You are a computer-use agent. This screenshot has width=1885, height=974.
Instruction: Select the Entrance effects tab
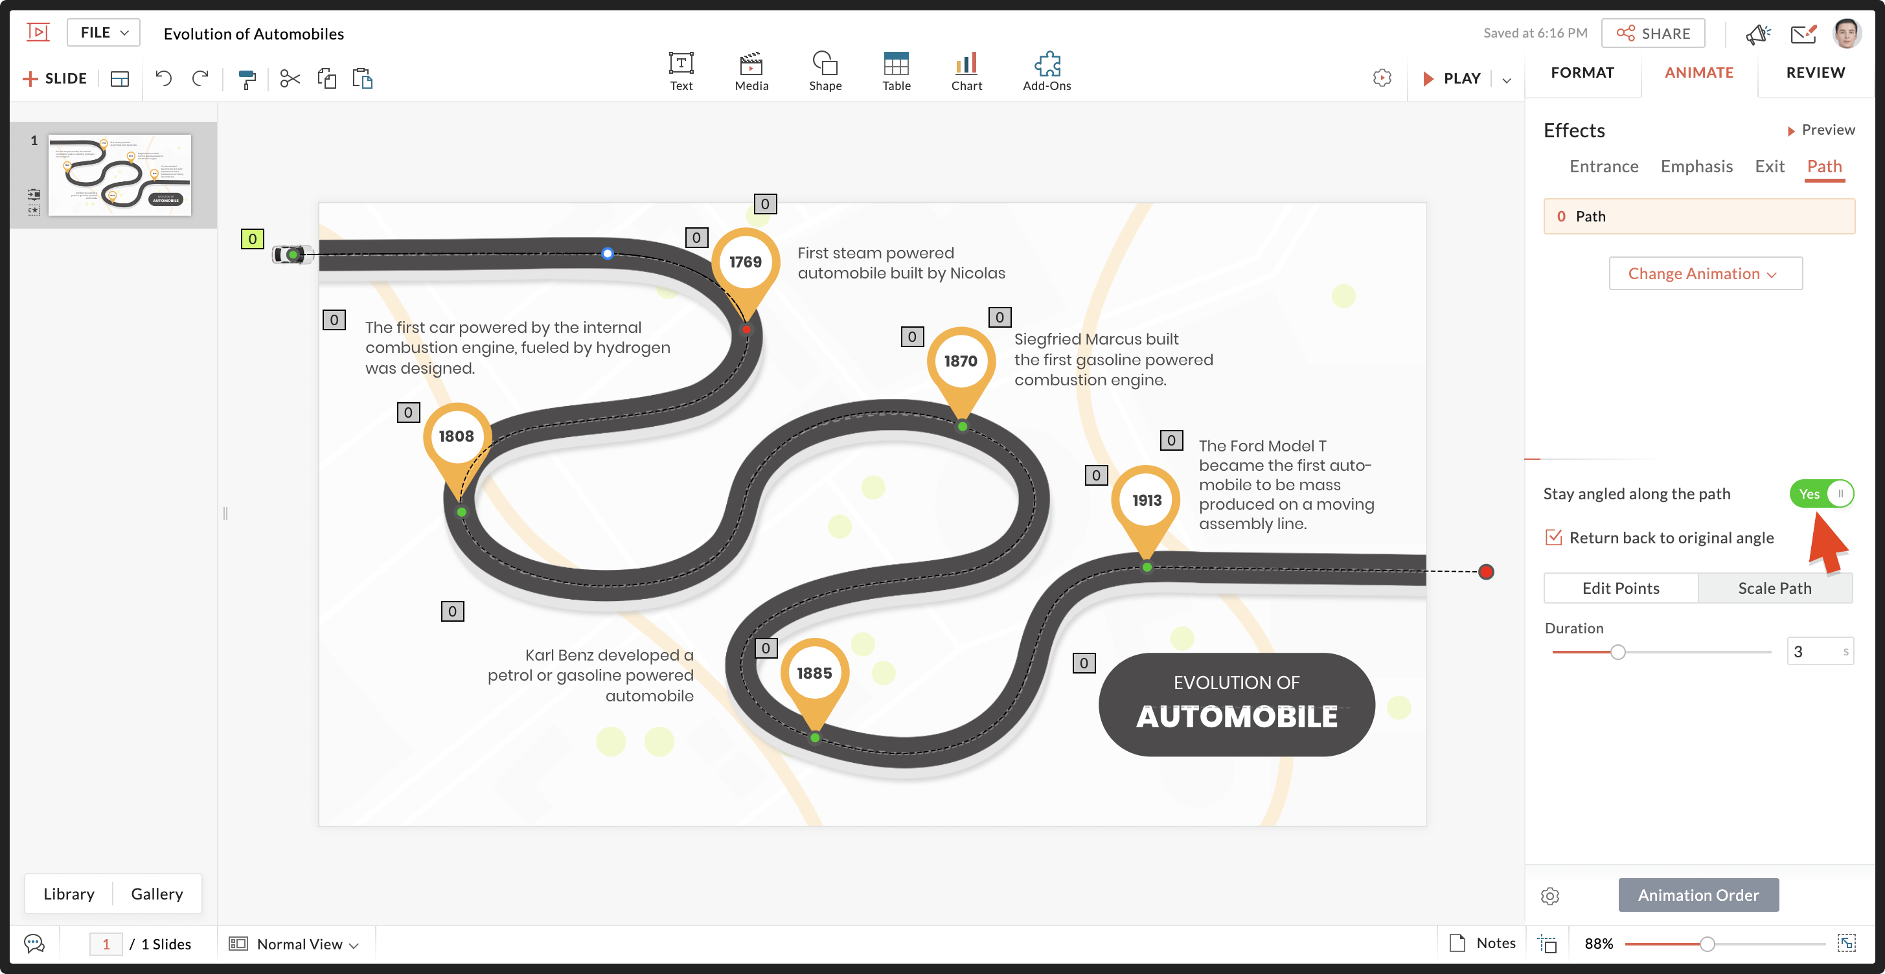[x=1603, y=167]
